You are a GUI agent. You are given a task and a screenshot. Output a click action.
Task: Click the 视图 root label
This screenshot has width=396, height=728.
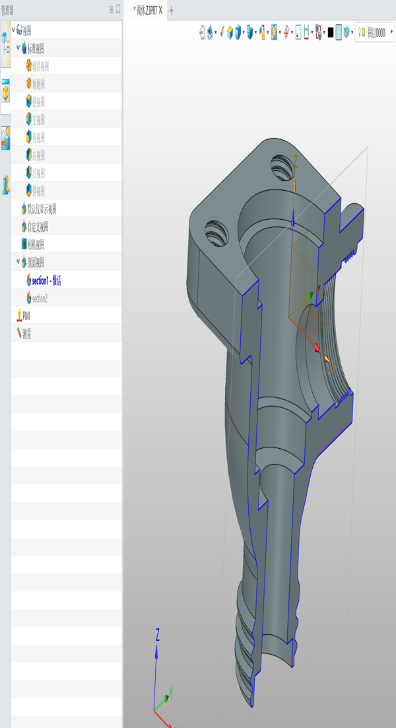[27, 30]
